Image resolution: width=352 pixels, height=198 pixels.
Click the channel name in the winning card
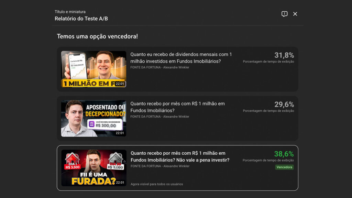tap(160, 166)
